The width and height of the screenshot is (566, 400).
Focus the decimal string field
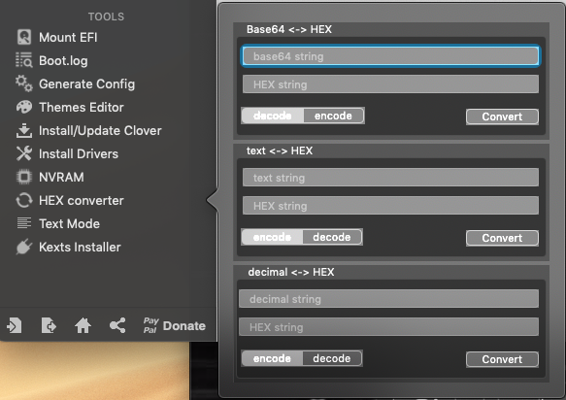coord(388,299)
